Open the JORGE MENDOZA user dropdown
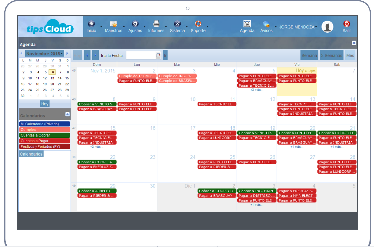Image resolution: width=374 pixels, height=247 pixels. coord(298,27)
